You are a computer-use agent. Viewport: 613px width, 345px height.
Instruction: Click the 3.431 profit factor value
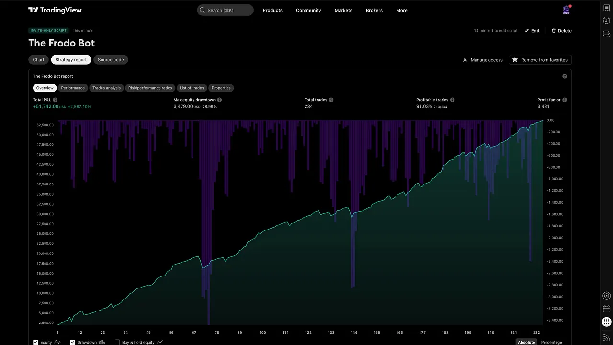(x=544, y=106)
